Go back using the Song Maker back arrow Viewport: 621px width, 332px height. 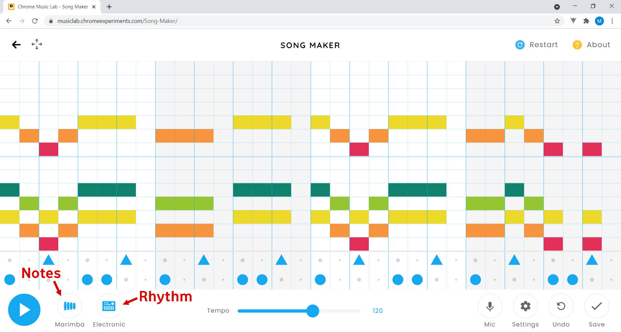coord(16,45)
